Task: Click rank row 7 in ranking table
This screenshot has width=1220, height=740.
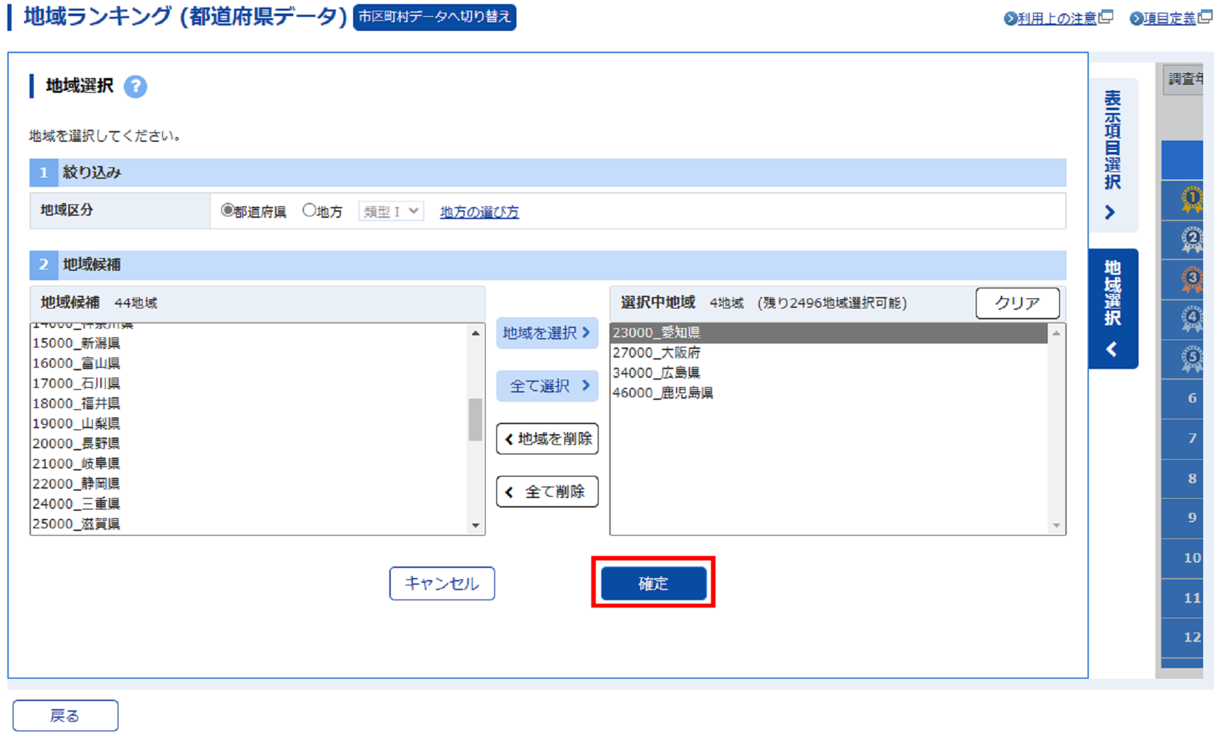Action: (1182, 439)
